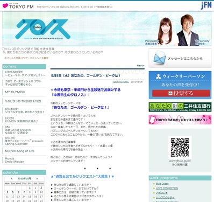Select MY OLYMPIC corner
Image resolution: width=214 pixels, height=202 pixels.
tap(15, 92)
